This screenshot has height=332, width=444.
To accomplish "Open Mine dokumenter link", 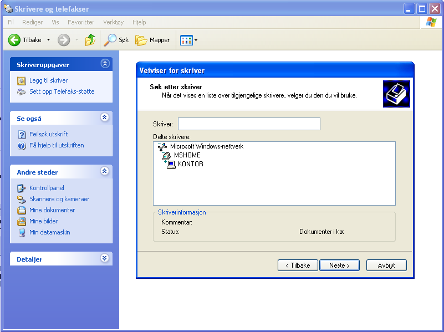I will pos(52,210).
